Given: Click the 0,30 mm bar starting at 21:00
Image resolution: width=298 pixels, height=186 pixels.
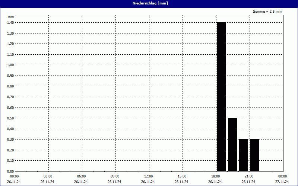Looking at the screenshot, I should coord(255,155).
